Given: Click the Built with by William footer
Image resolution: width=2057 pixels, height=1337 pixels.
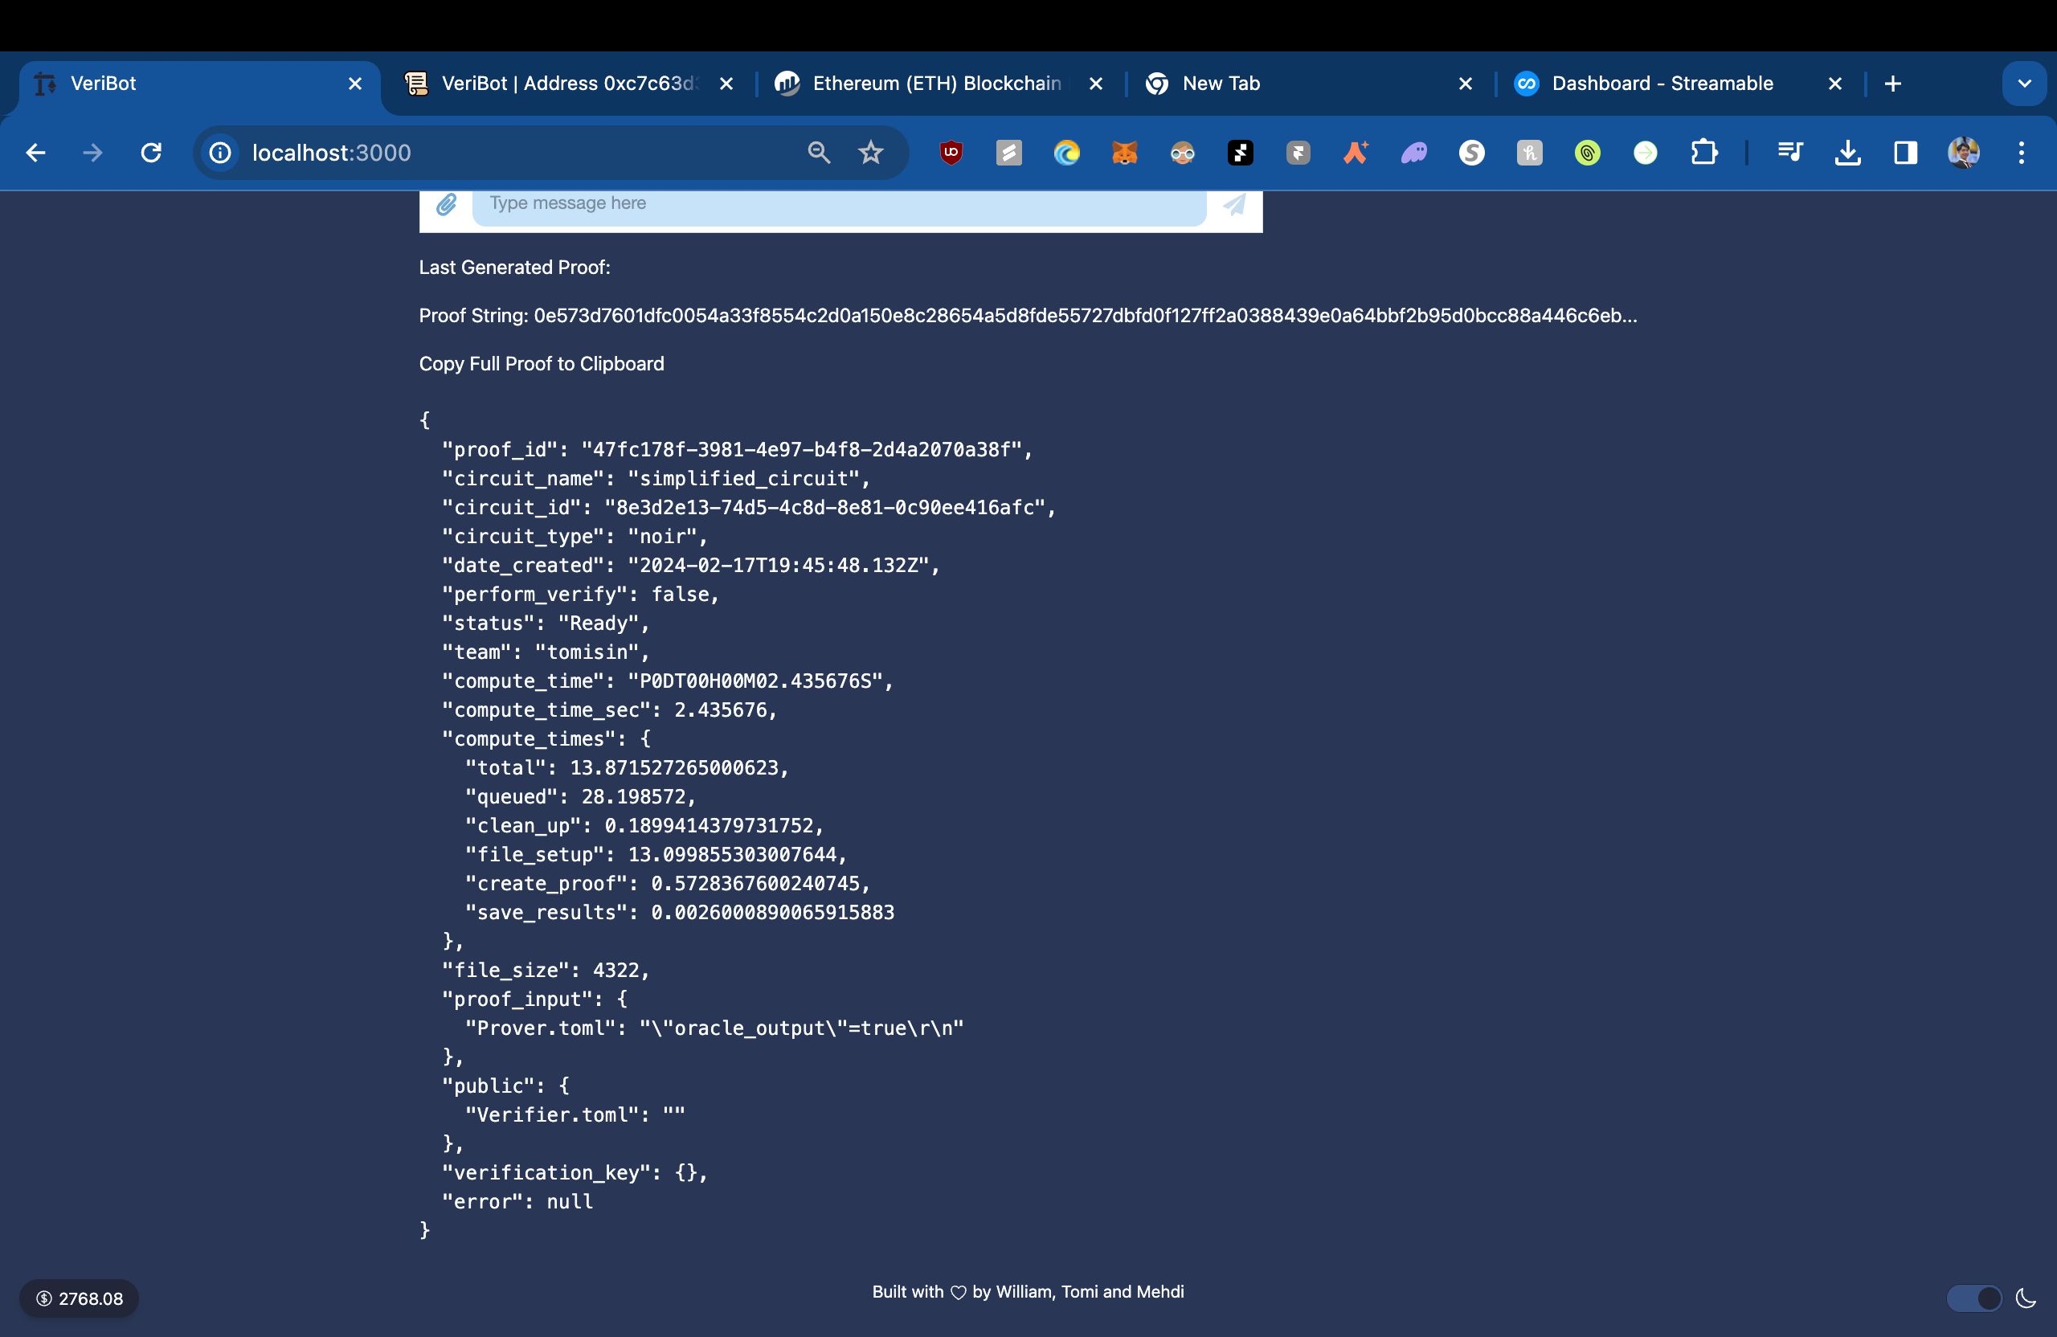Looking at the screenshot, I should pyautogui.click(x=1028, y=1292).
